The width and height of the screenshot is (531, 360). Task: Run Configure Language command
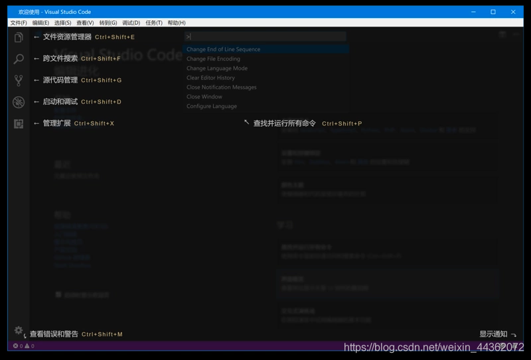pos(265,106)
